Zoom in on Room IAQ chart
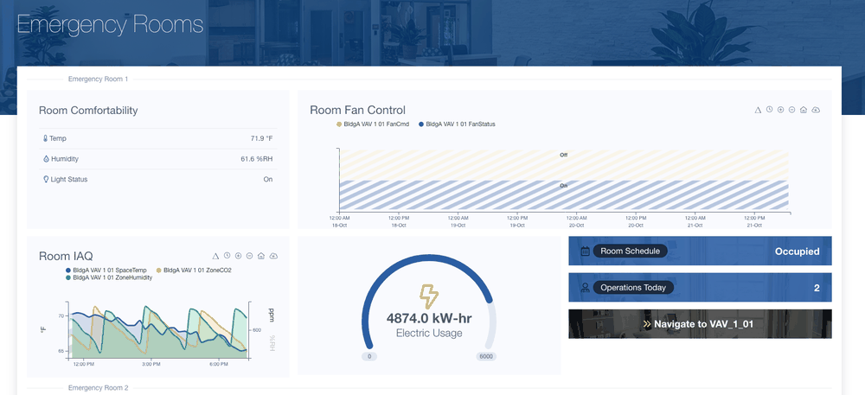865x395 pixels. click(239, 256)
